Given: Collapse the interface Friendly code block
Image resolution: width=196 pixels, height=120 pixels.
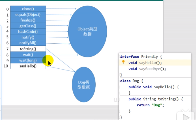Looking at the screenshot, I should click(x=119, y=56).
